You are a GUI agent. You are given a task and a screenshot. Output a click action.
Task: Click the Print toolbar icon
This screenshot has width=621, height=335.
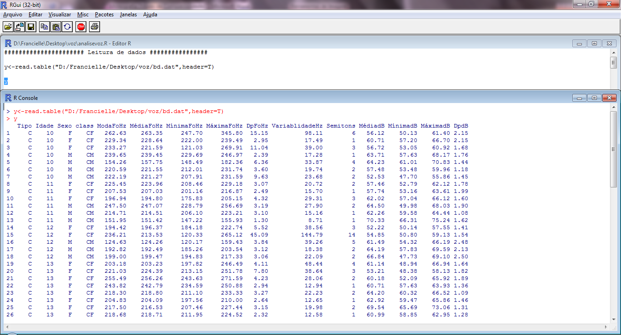click(x=94, y=27)
